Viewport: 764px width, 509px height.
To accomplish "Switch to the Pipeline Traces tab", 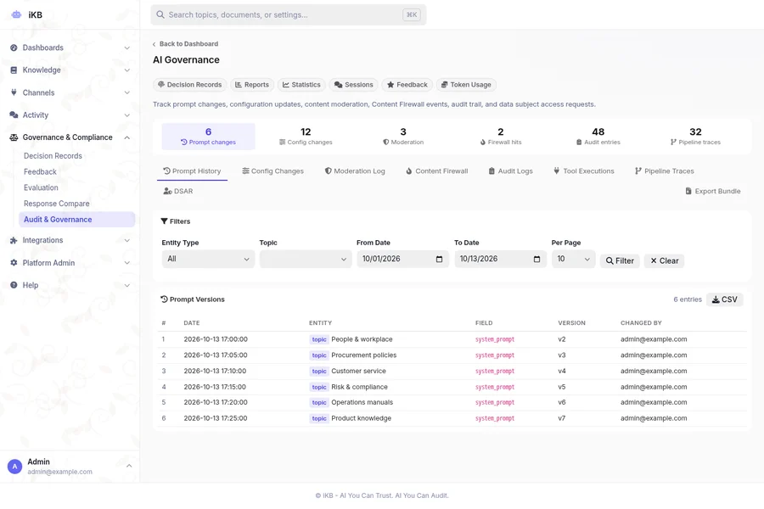I will (x=665, y=171).
